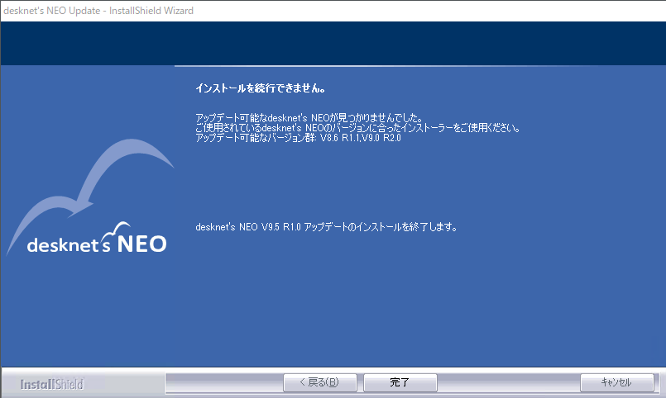
Task: Click the line about 合ったインストーラーをご使用ください
Action: [358, 128]
